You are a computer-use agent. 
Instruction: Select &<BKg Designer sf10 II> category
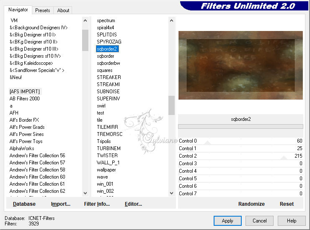[34, 42]
